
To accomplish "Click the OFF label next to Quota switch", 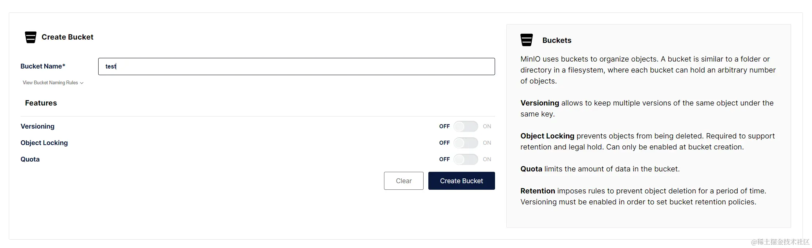I will [x=444, y=159].
